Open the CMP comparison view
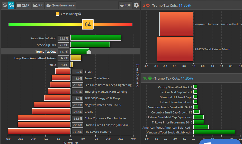Viewport: 242px width, 144px height. (23, 5)
